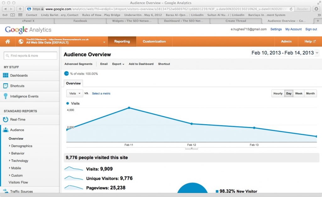The width and height of the screenshot is (322, 197).
Task: Open the account selector All Web Site Data
Action: click(x=62, y=42)
